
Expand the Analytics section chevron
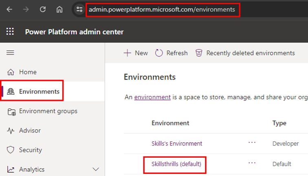click(96, 169)
